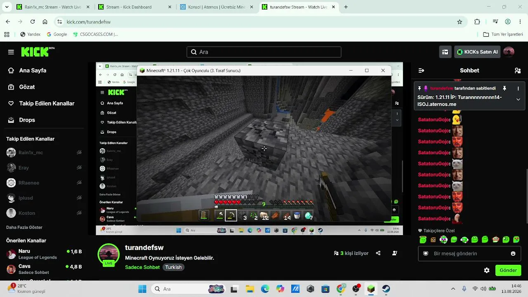This screenshot has height=297, width=528.
Task: Open the tab search dropdown arrow
Action: point(7,7)
